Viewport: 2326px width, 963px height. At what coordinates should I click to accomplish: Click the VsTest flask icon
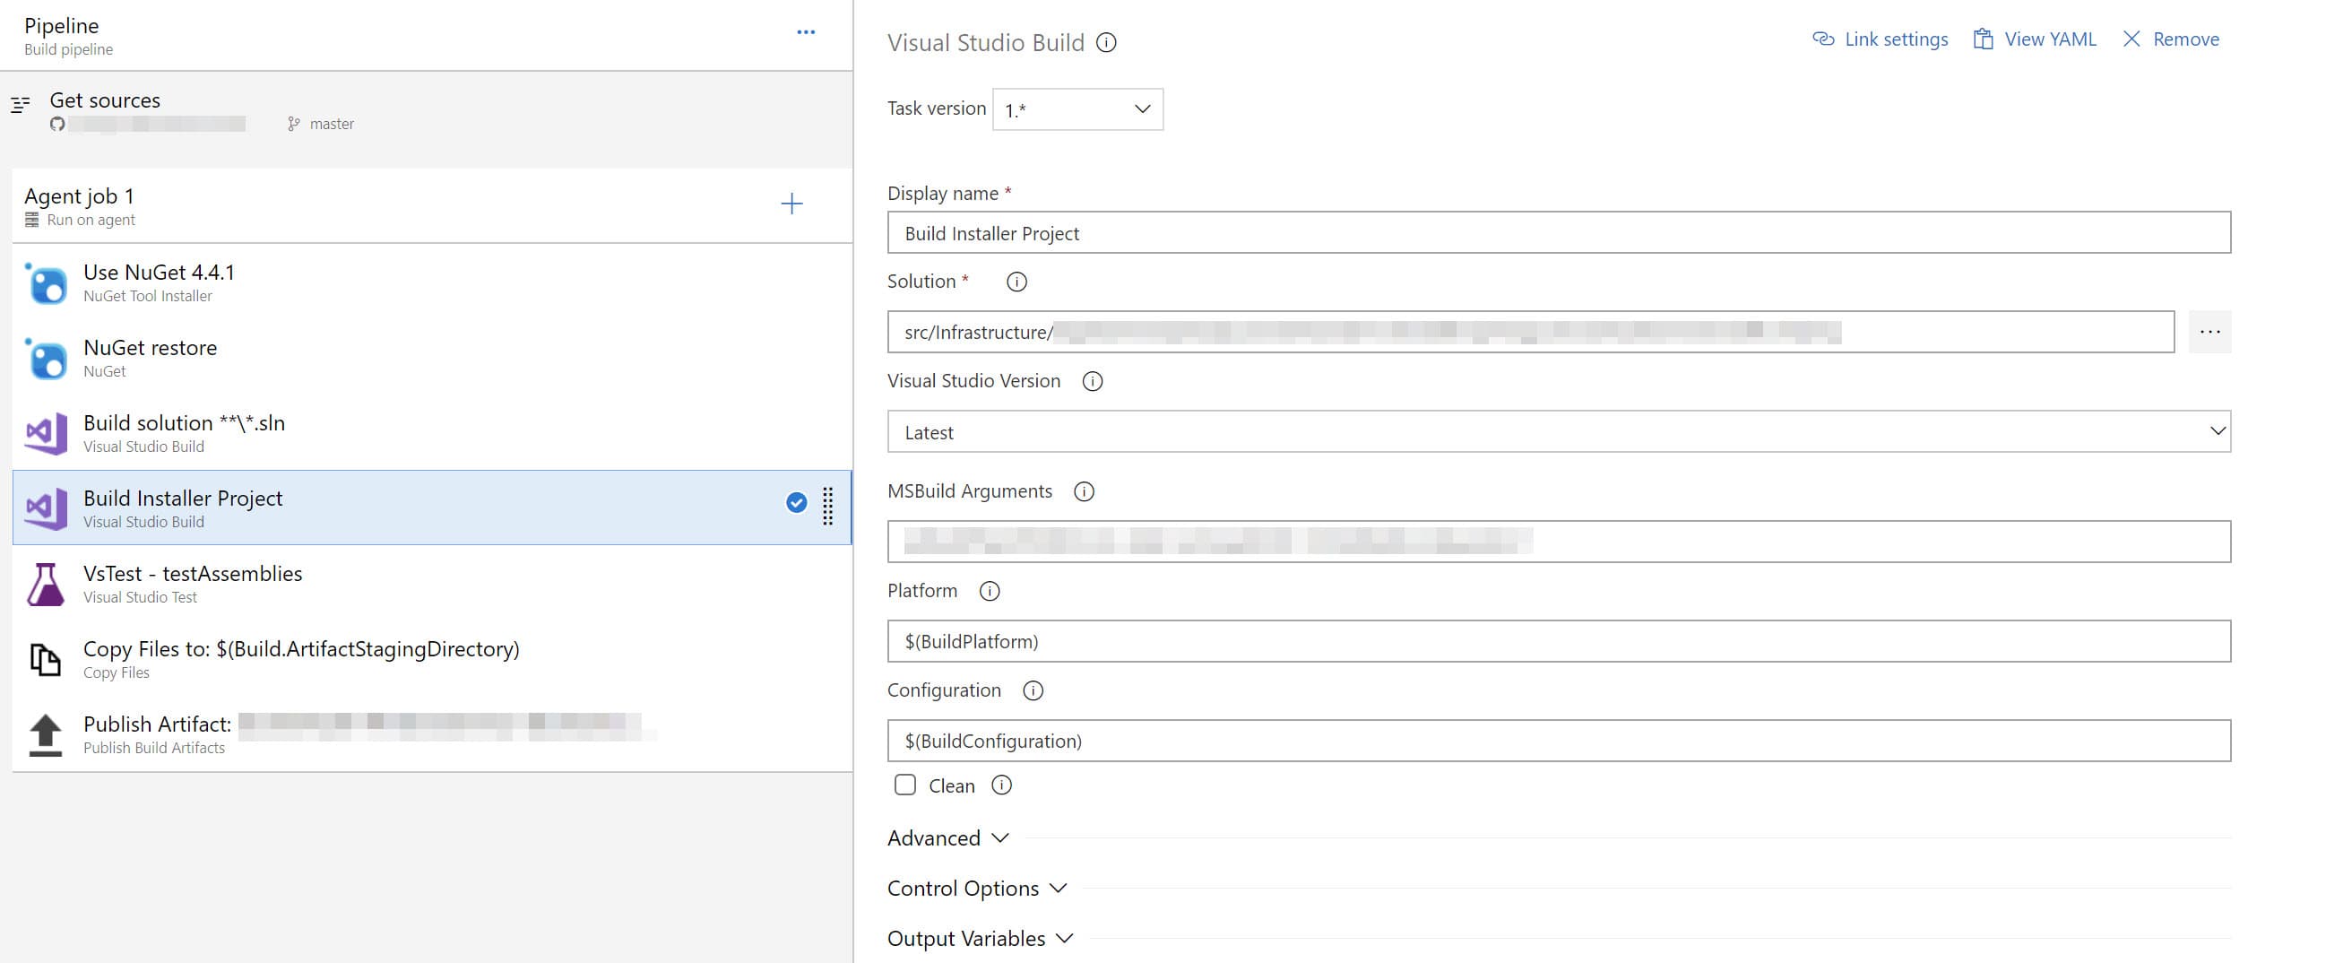(x=46, y=584)
